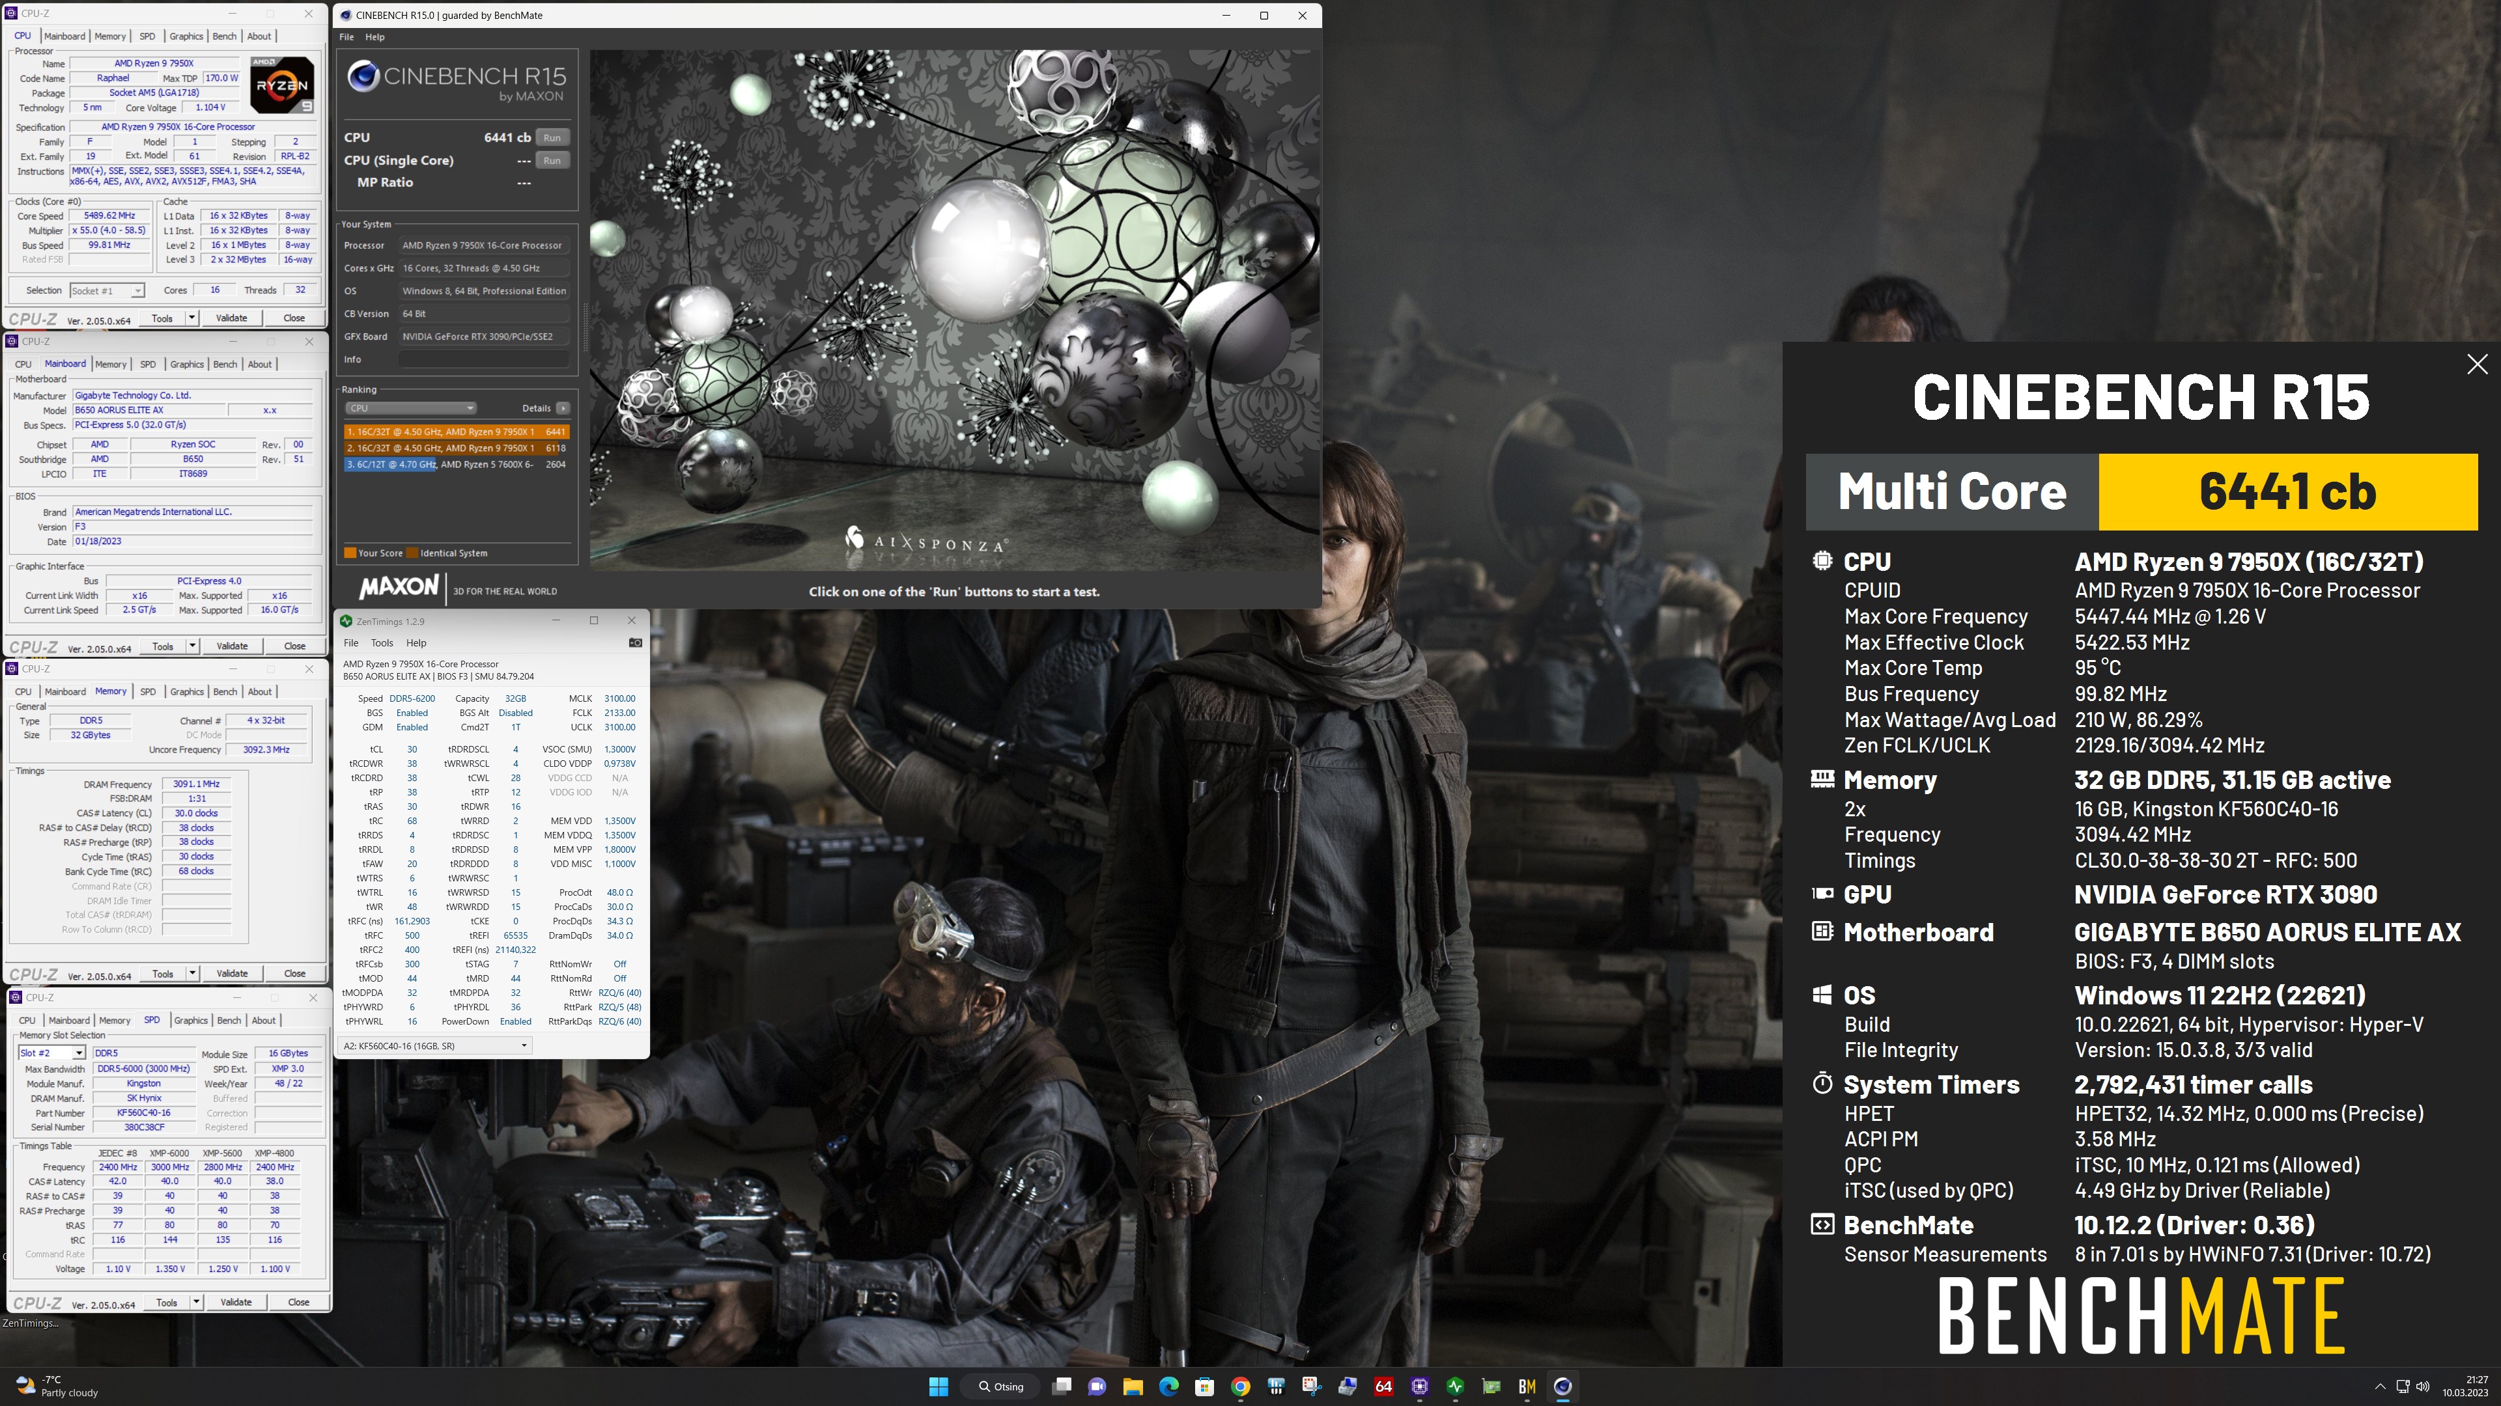
Task: Click the AMD Ryzen logo in CPU-Z
Action: coord(283,85)
